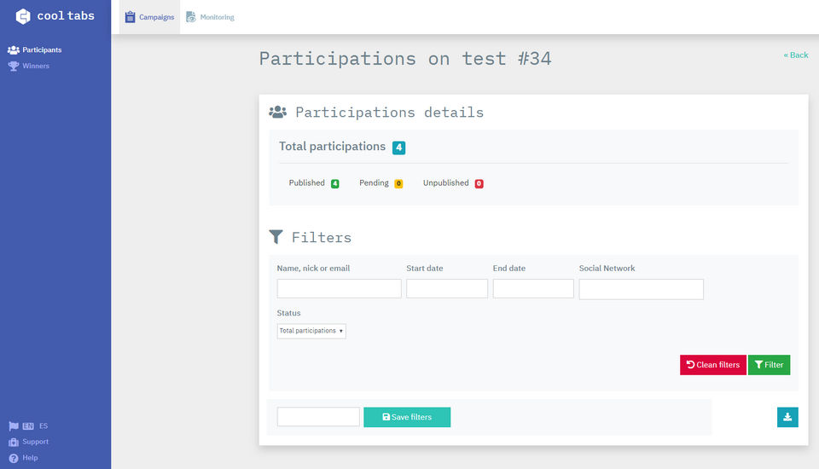Image resolution: width=819 pixels, height=469 pixels.
Task: Select the Published count badge
Action: click(x=334, y=183)
